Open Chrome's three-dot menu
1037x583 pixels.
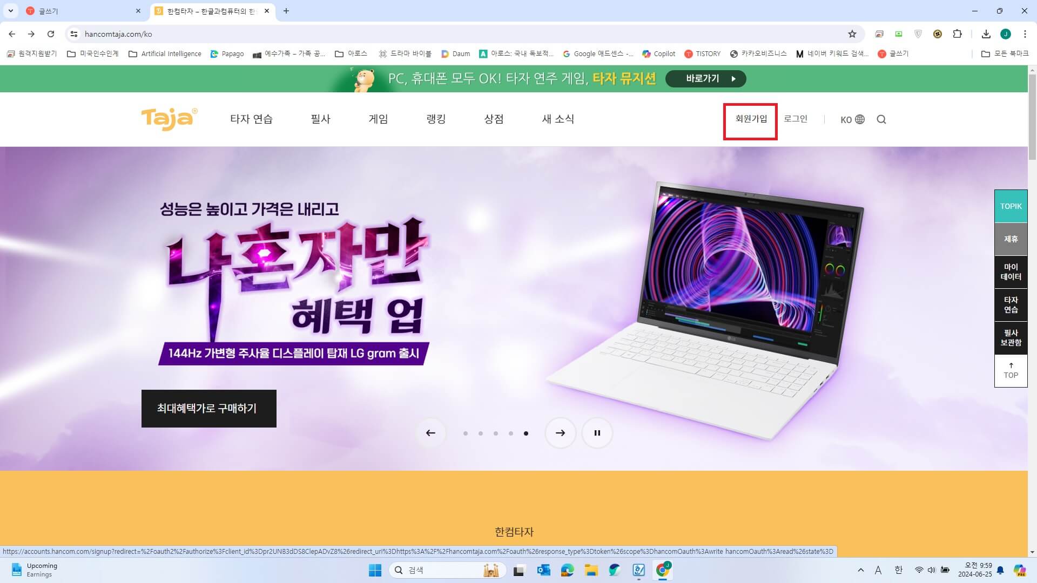pyautogui.click(x=1025, y=34)
